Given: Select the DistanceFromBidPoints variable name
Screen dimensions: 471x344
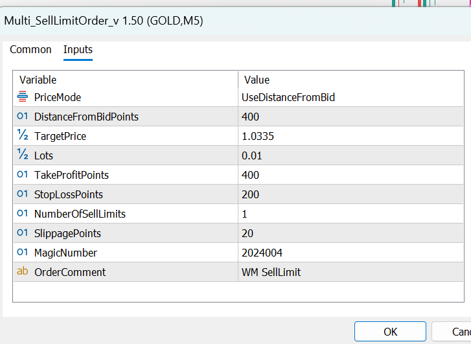Looking at the screenshot, I should 87,117.
